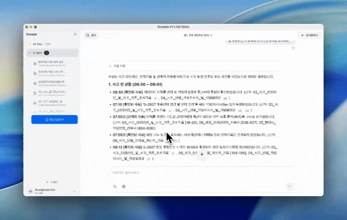Expand the 작업 과정 section
Image resolution: width=347 pixels, height=220 pixels.
(118, 66)
